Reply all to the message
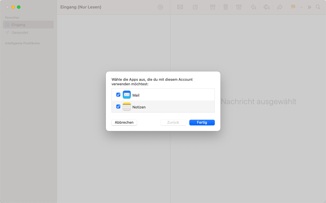Screen dimensions: 326x203 coord(267,7)
